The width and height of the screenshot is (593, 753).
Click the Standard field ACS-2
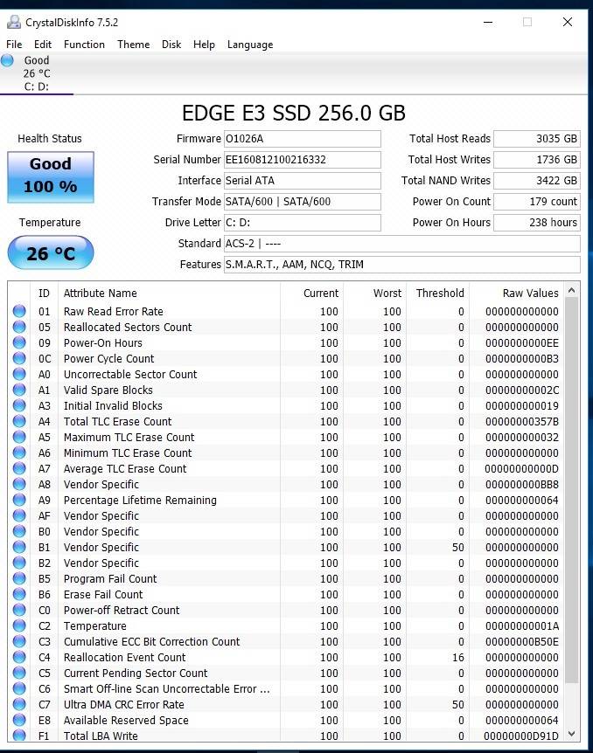(x=402, y=244)
